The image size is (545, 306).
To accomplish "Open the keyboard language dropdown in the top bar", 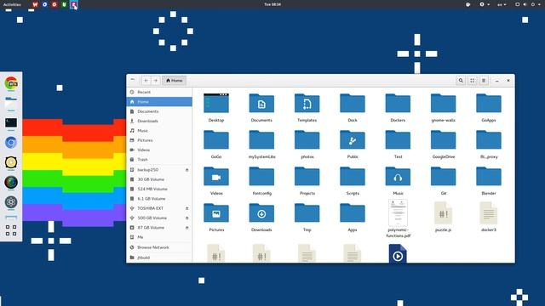I will point(502,4).
